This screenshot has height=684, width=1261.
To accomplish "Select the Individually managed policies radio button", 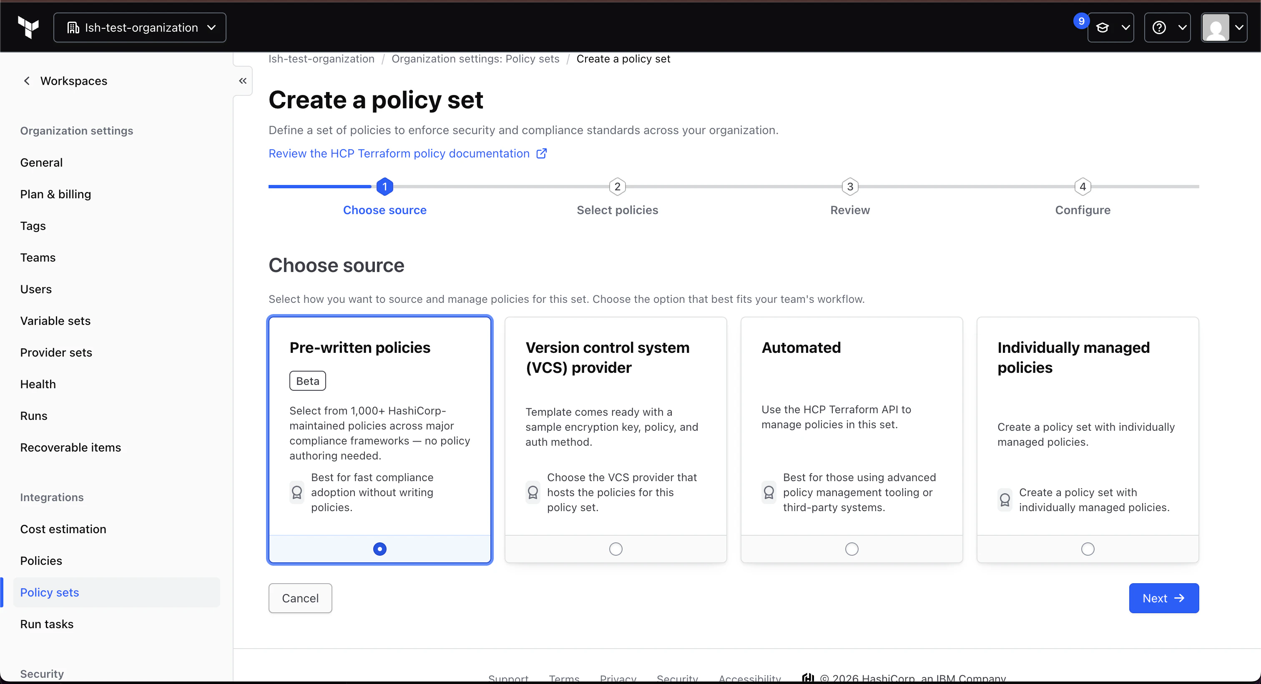I will [1088, 549].
